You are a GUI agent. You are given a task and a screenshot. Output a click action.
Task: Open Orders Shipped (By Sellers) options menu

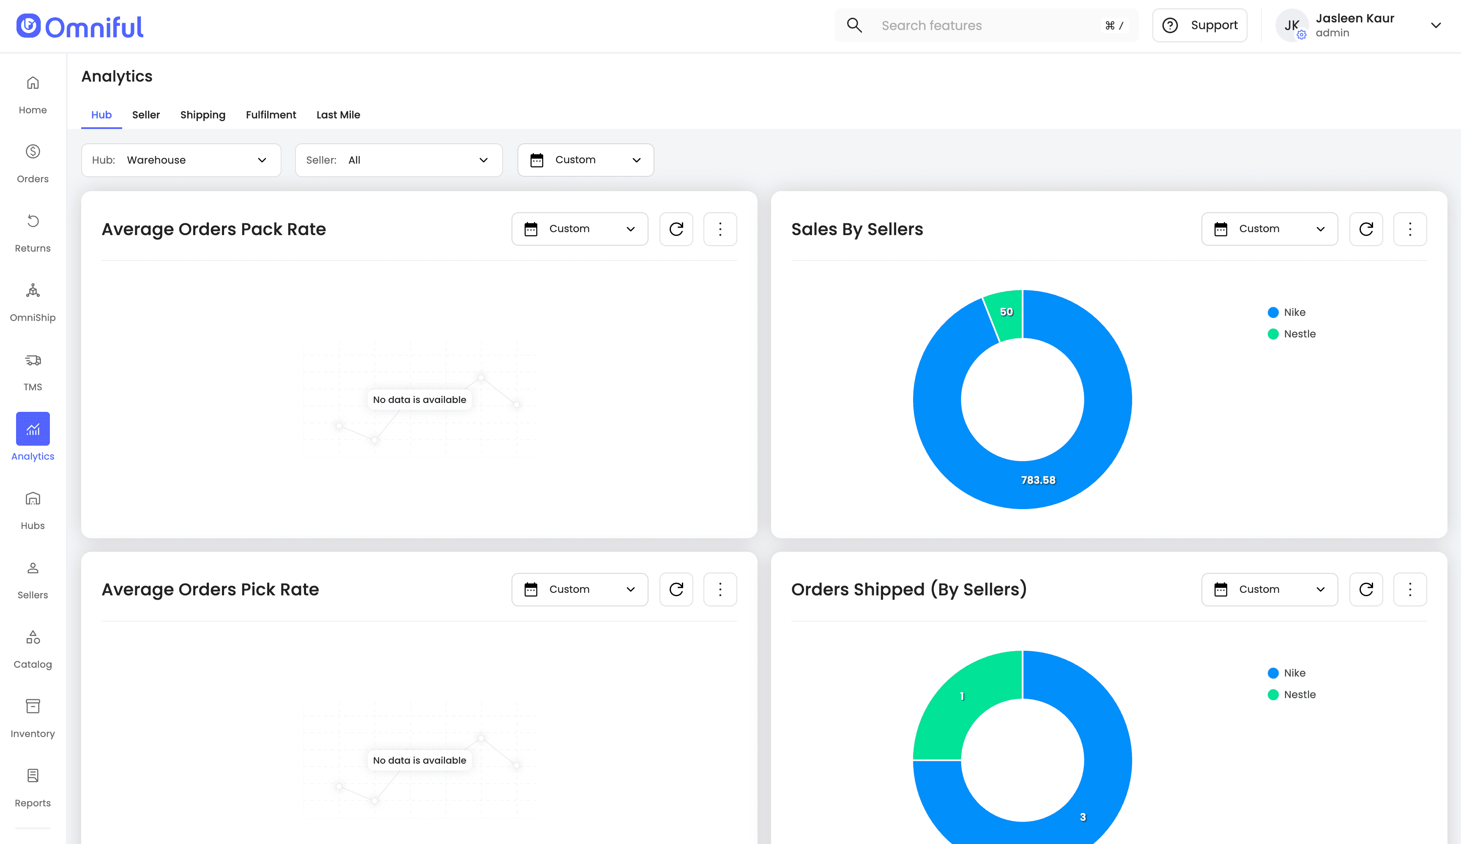[1410, 589]
